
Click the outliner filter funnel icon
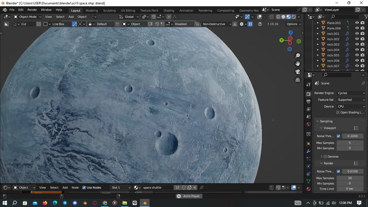tap(366, 17)
